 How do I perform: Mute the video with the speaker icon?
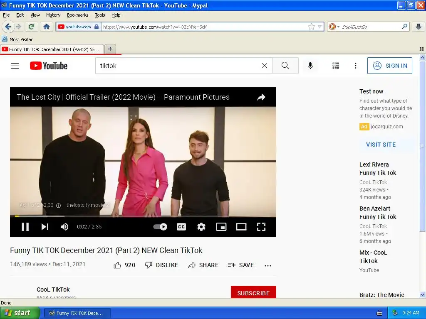tap(64, 227)
